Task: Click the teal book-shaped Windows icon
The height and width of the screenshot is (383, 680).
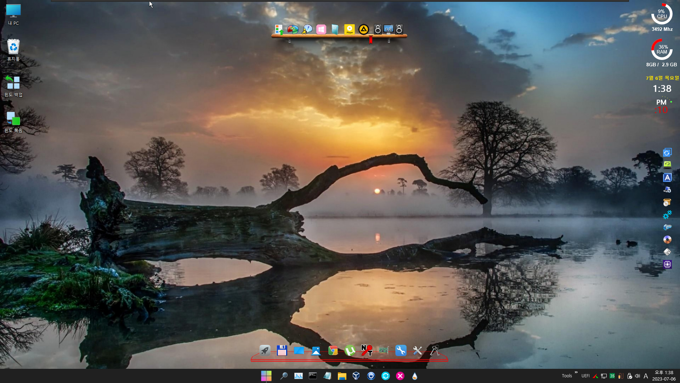Action: coord(335,29)
